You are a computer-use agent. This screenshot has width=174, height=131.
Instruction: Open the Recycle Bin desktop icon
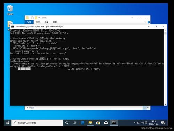tap(10, 10)
